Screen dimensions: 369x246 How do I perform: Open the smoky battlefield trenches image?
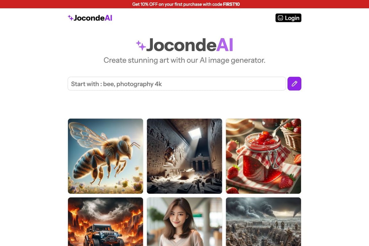pos(263,222)
